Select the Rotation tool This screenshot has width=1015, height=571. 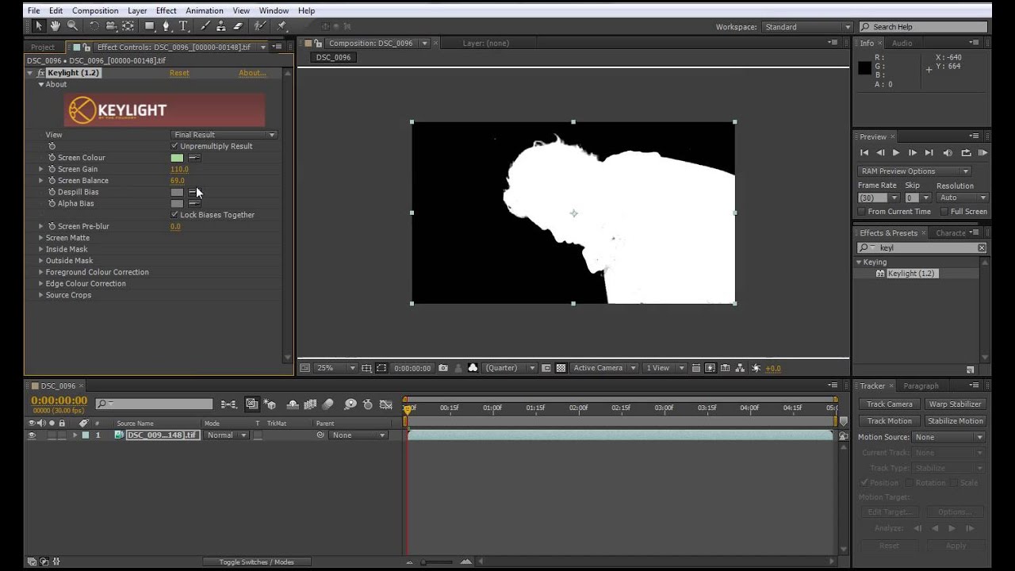(x=94, y=26)
